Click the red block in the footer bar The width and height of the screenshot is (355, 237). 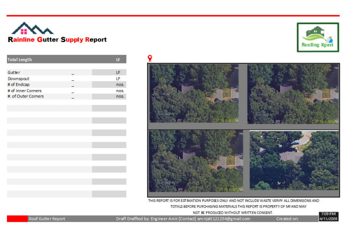point(17,219)
